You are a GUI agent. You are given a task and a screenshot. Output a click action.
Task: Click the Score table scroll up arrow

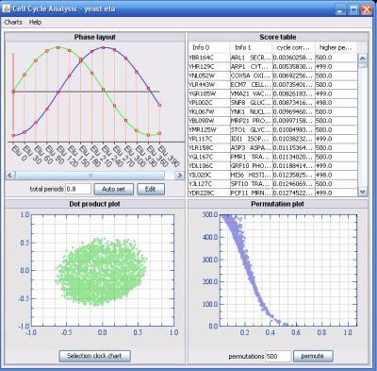click(x=363, y=59)
